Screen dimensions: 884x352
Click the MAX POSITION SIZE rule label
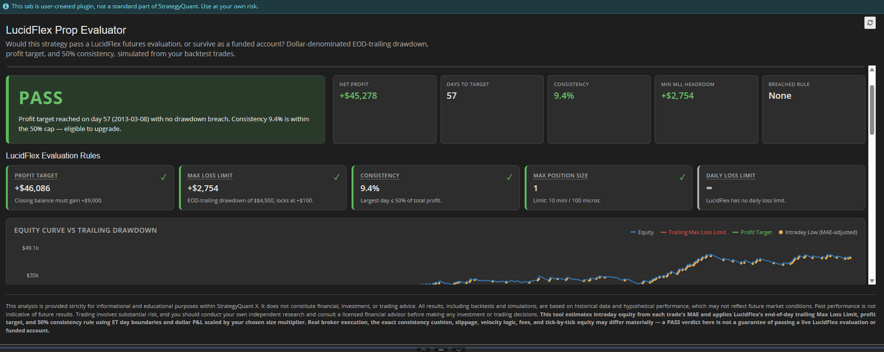coord(560,176)
